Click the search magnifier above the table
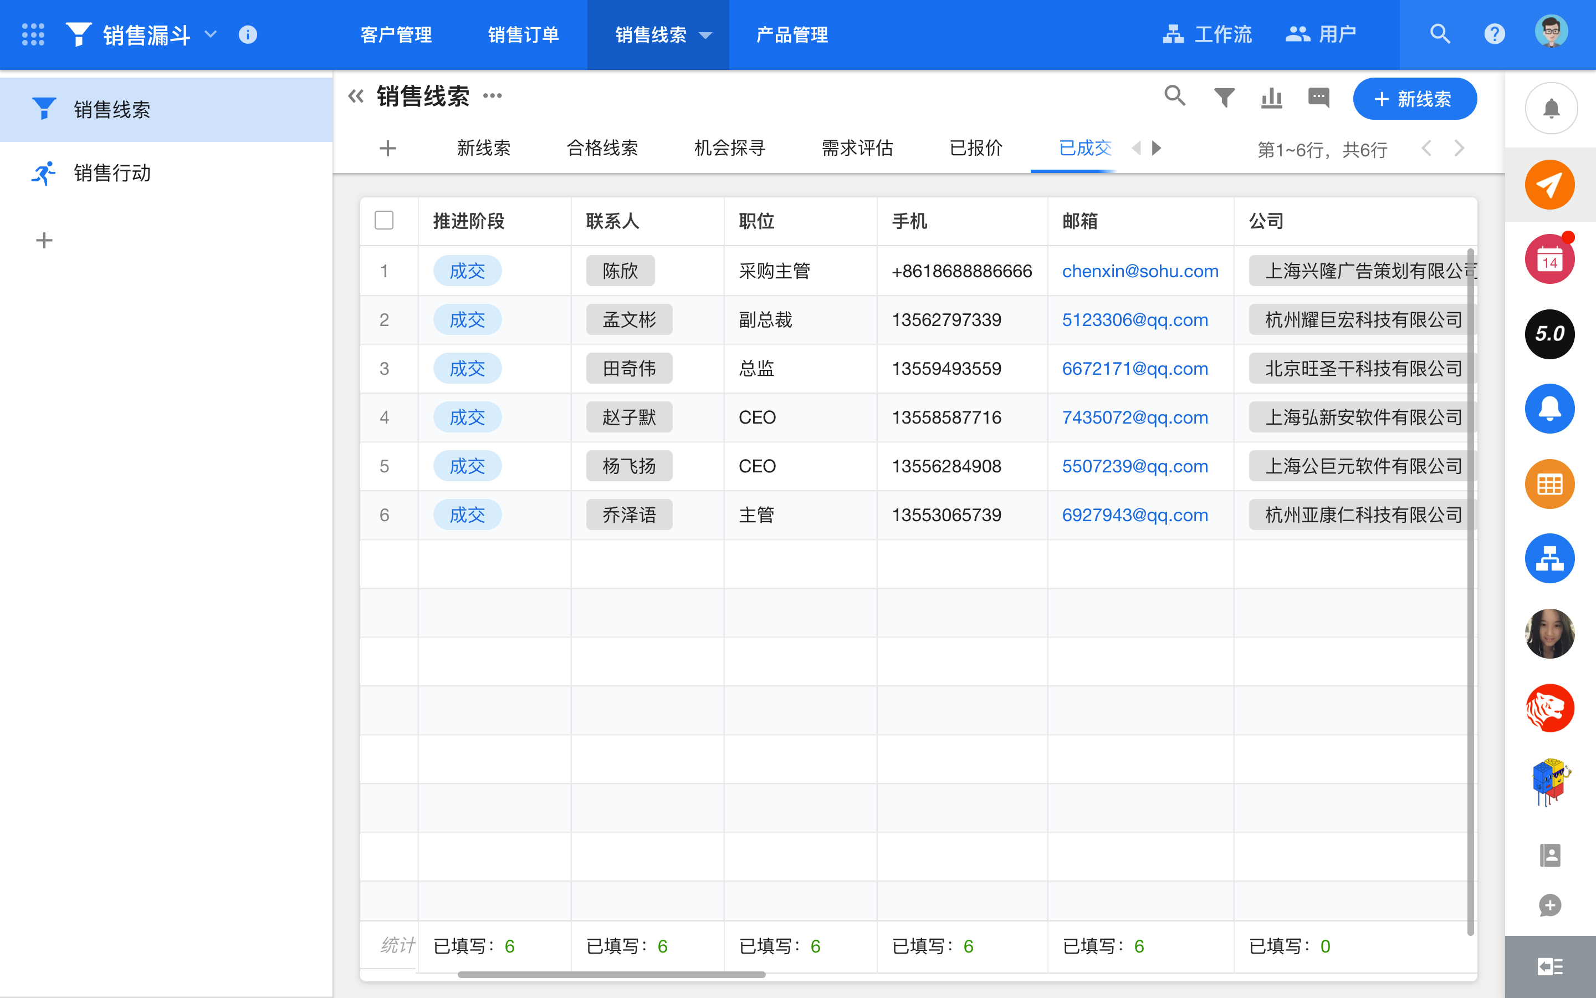Image resolution: width=1596 pixels, height=998 pixels. [1175, 97]
